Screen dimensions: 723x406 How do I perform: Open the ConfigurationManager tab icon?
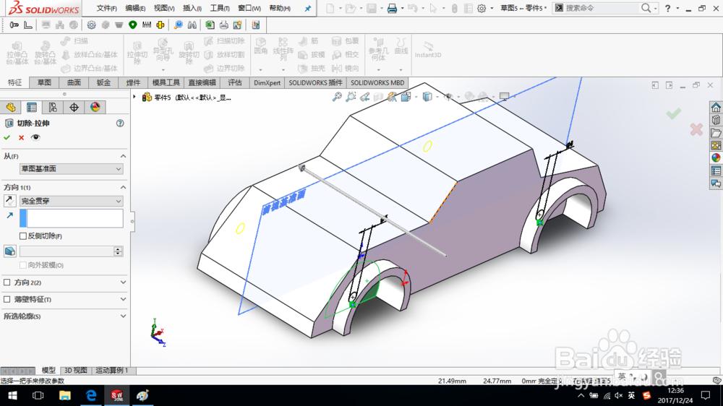point(53,108)
